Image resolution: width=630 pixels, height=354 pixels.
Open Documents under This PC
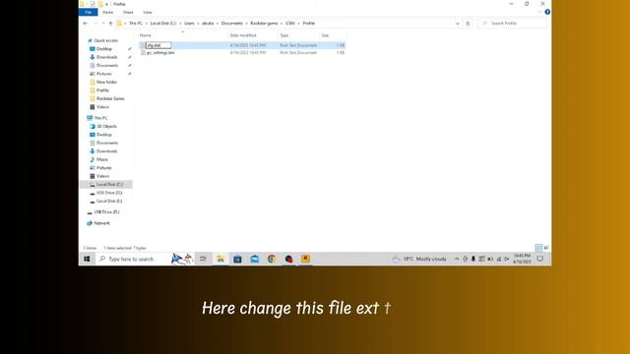107,143
